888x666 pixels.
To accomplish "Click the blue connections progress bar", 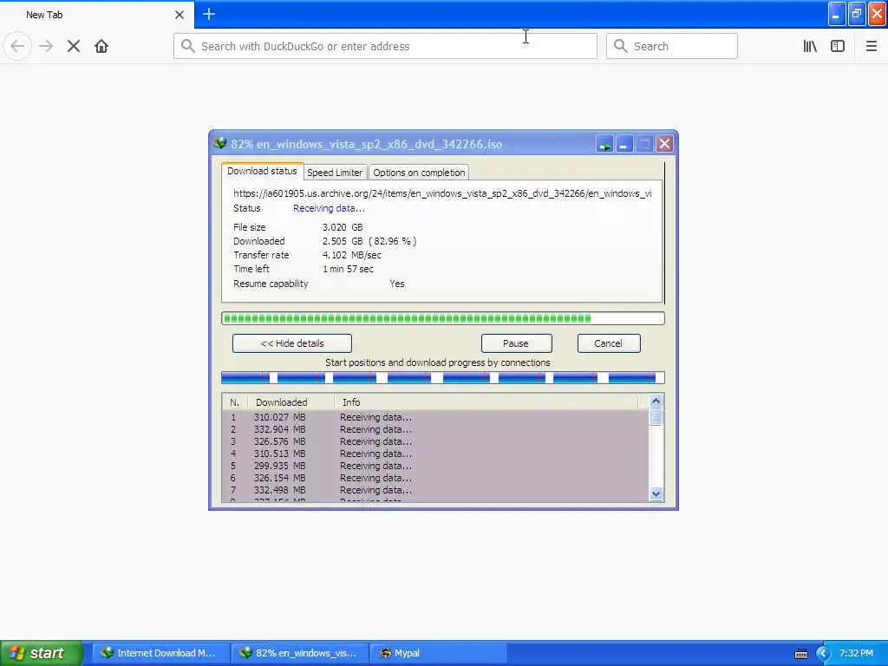I will coord(443,378).
